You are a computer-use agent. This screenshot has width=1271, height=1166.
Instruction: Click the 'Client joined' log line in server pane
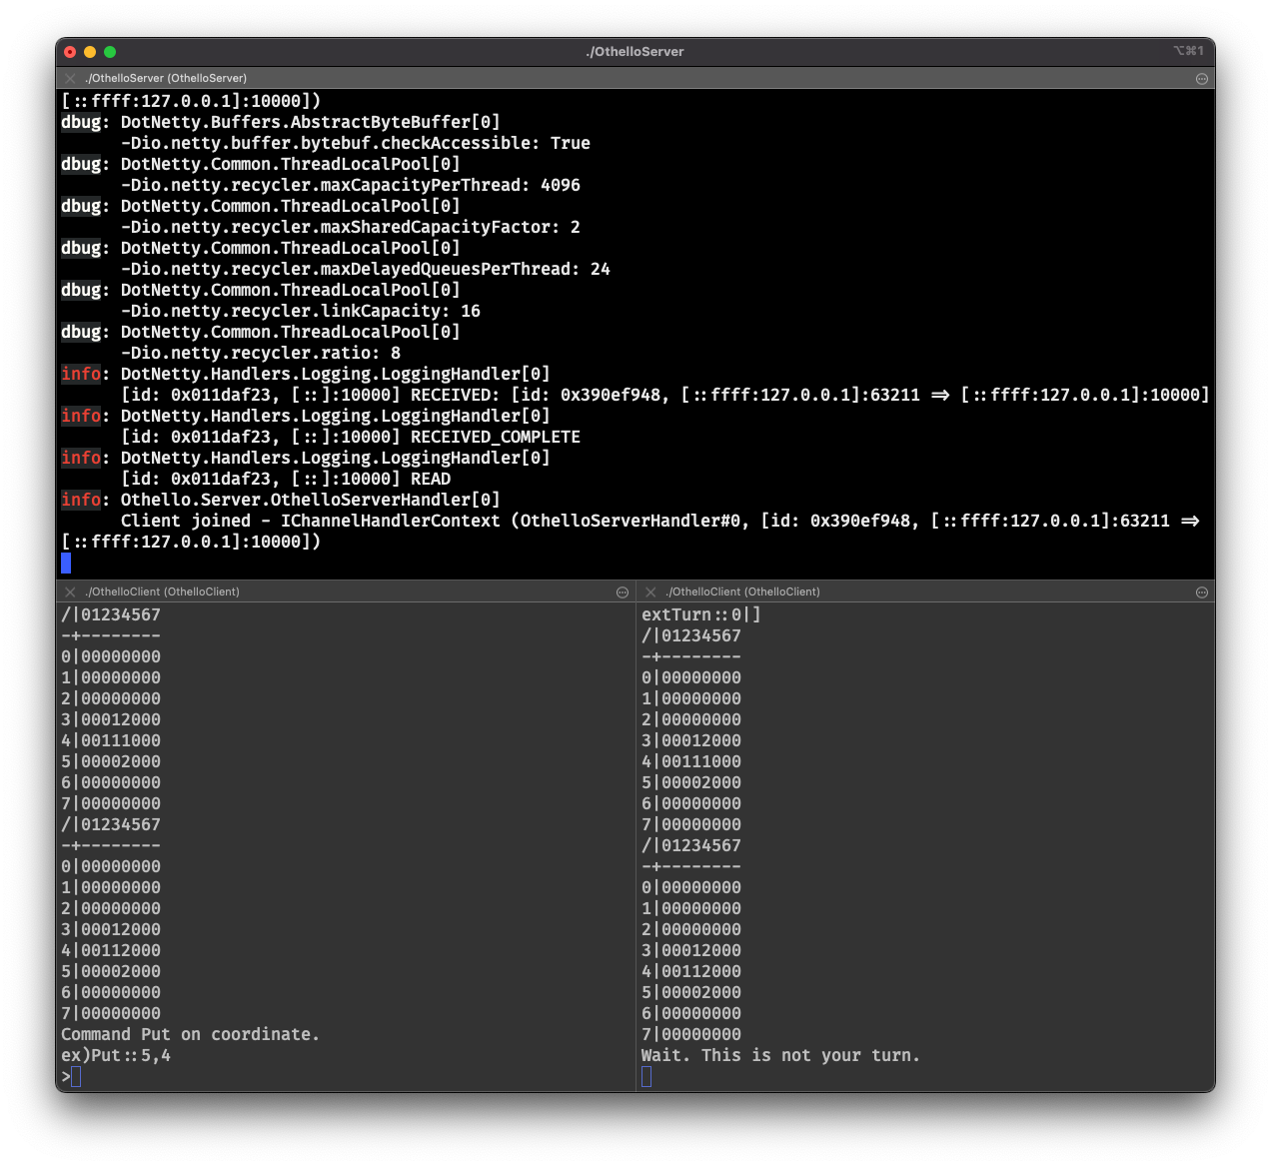(x=660, y=521)
